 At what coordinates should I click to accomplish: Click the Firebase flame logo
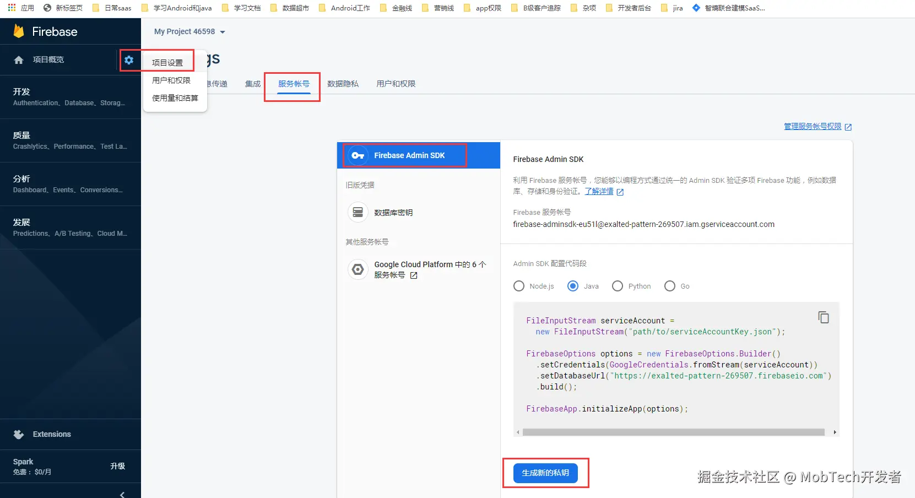(19, 31)
